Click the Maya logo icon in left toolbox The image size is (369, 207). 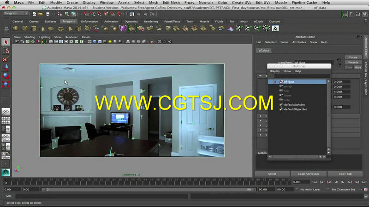click(6, 172)
